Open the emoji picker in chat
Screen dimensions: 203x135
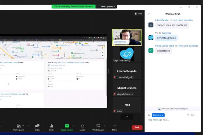pos(192,115)
